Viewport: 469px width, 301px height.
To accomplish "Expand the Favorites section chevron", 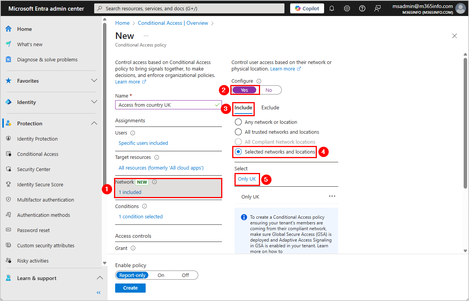I will point(94,81).
